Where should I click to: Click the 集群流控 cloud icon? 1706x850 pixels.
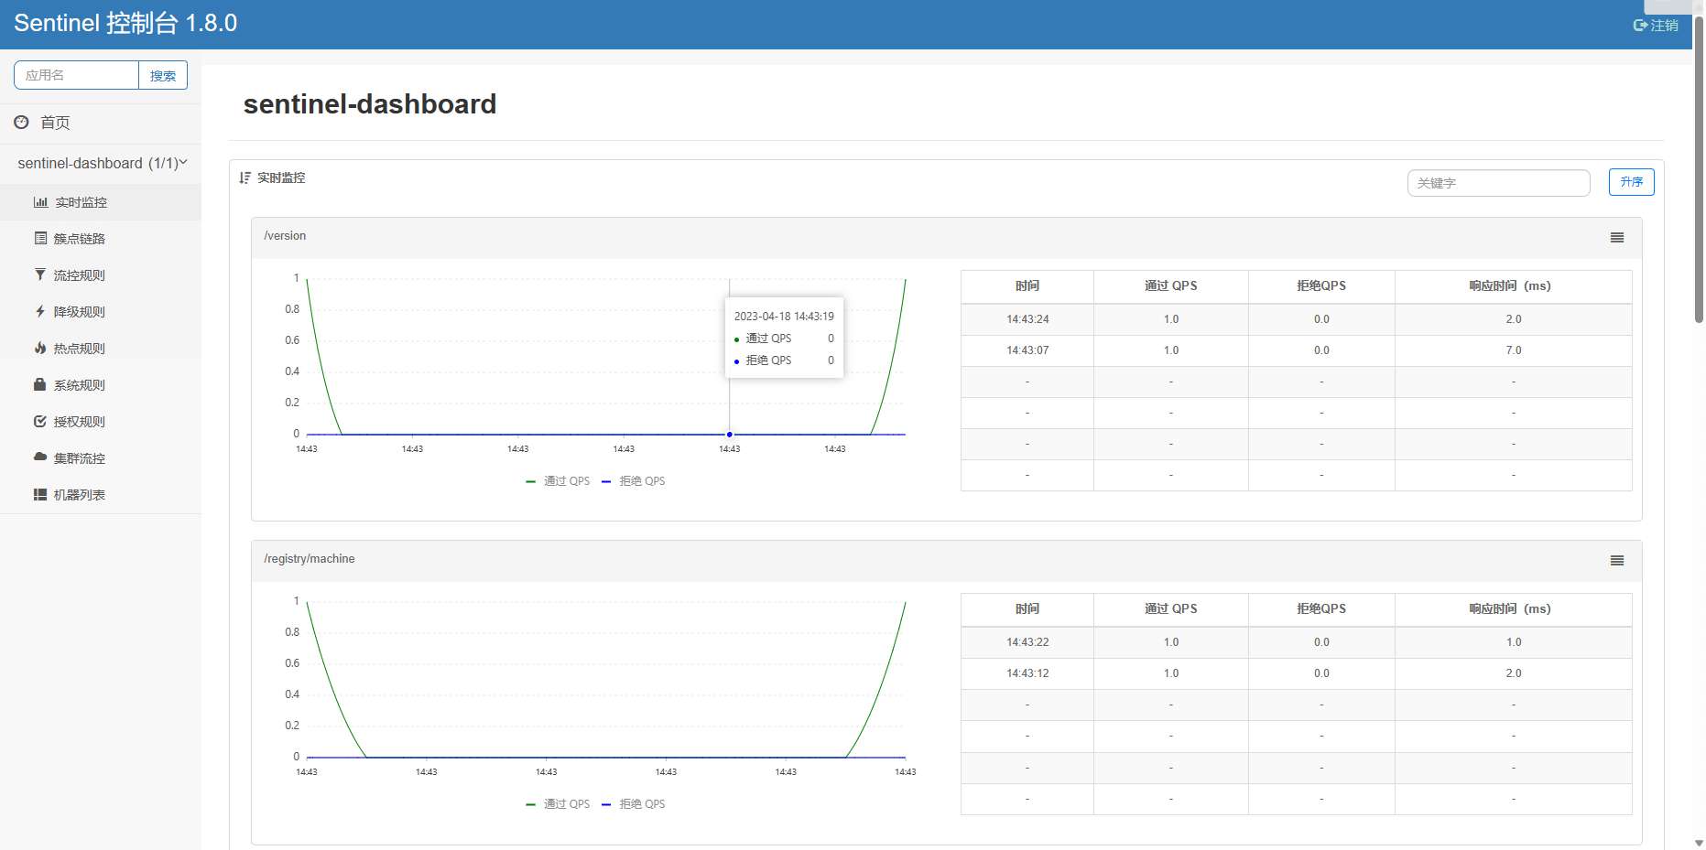[x=39, y=457]
